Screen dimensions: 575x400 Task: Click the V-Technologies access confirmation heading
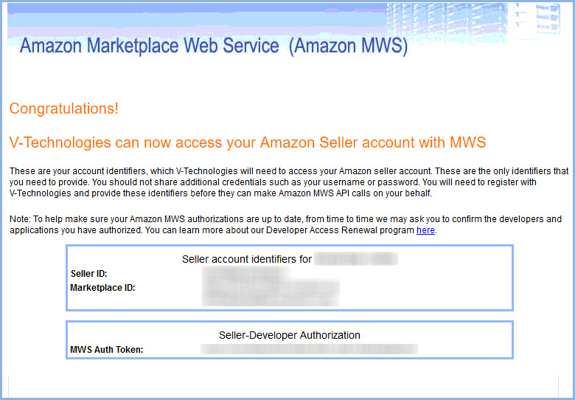(248, 142)
